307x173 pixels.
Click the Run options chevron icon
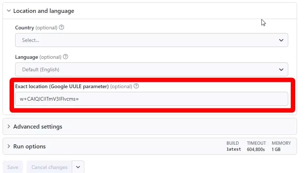[8, 146]
